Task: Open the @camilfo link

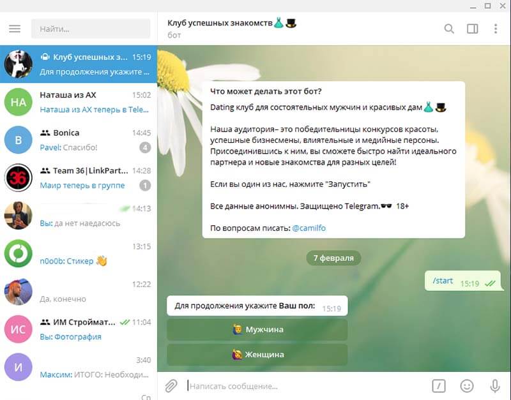Action: [309, 228]
